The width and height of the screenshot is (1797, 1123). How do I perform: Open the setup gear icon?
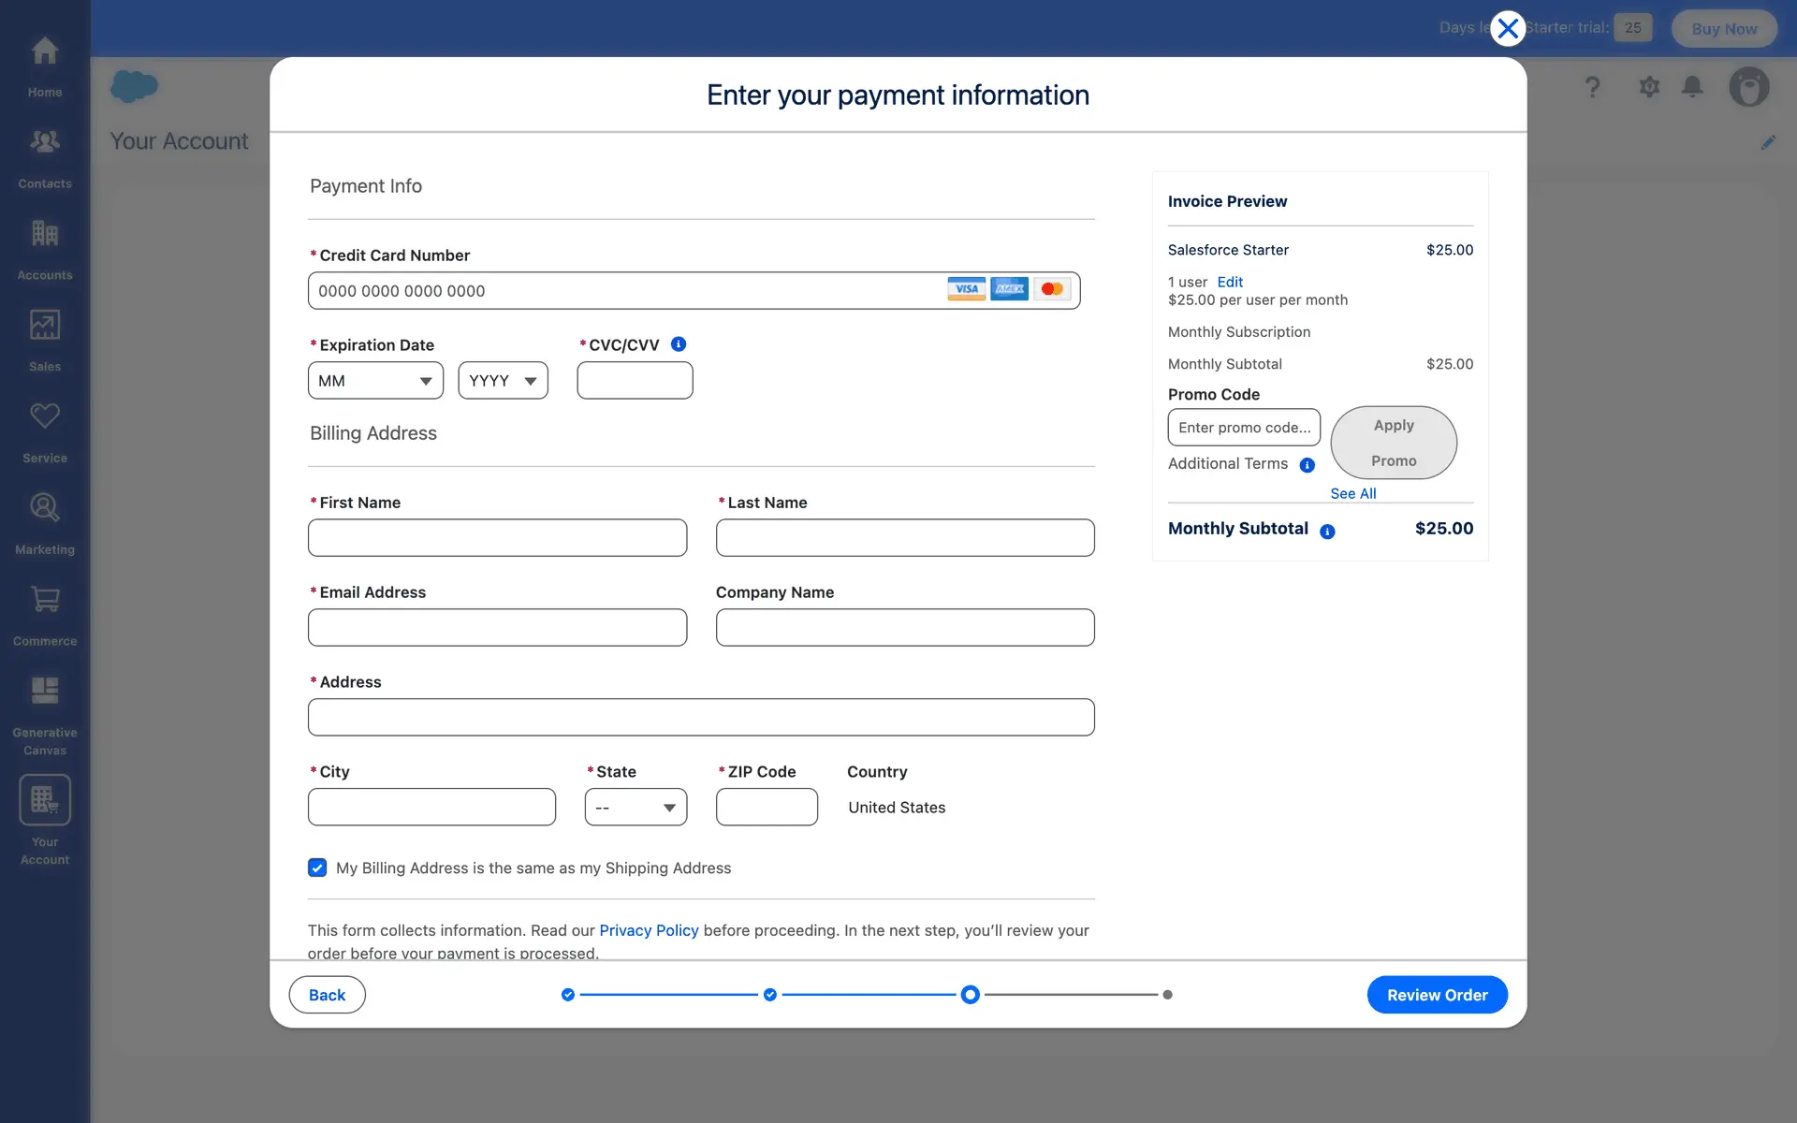pyautogui.click(x=1649, y=87)
